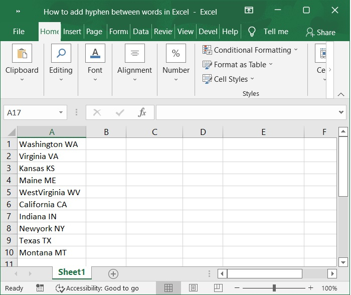Switch to Page Break Preview view

[x=217, y=288]
